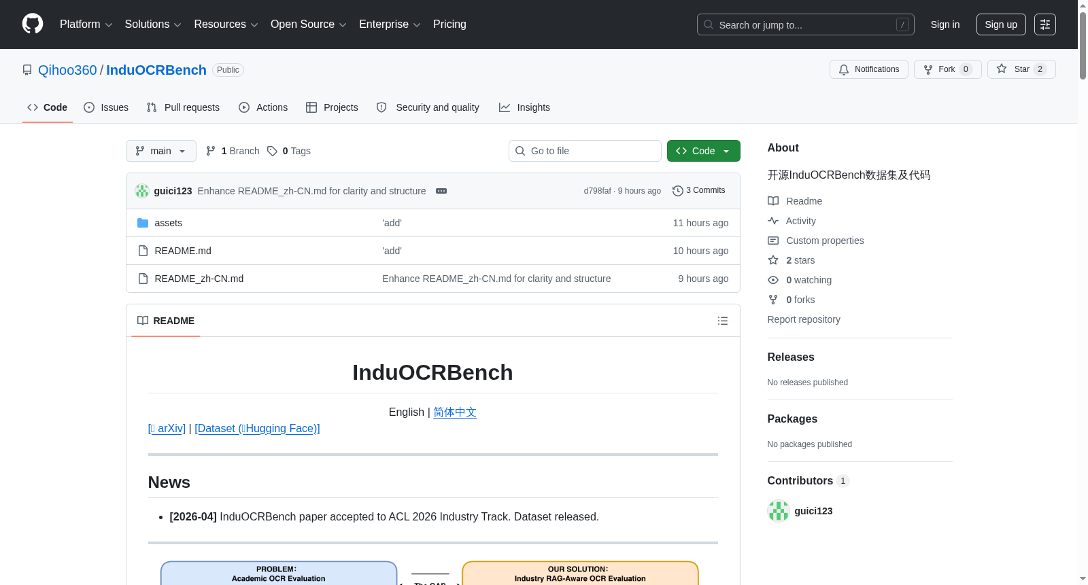Click the Custom properties note icon

click(773, 241)
